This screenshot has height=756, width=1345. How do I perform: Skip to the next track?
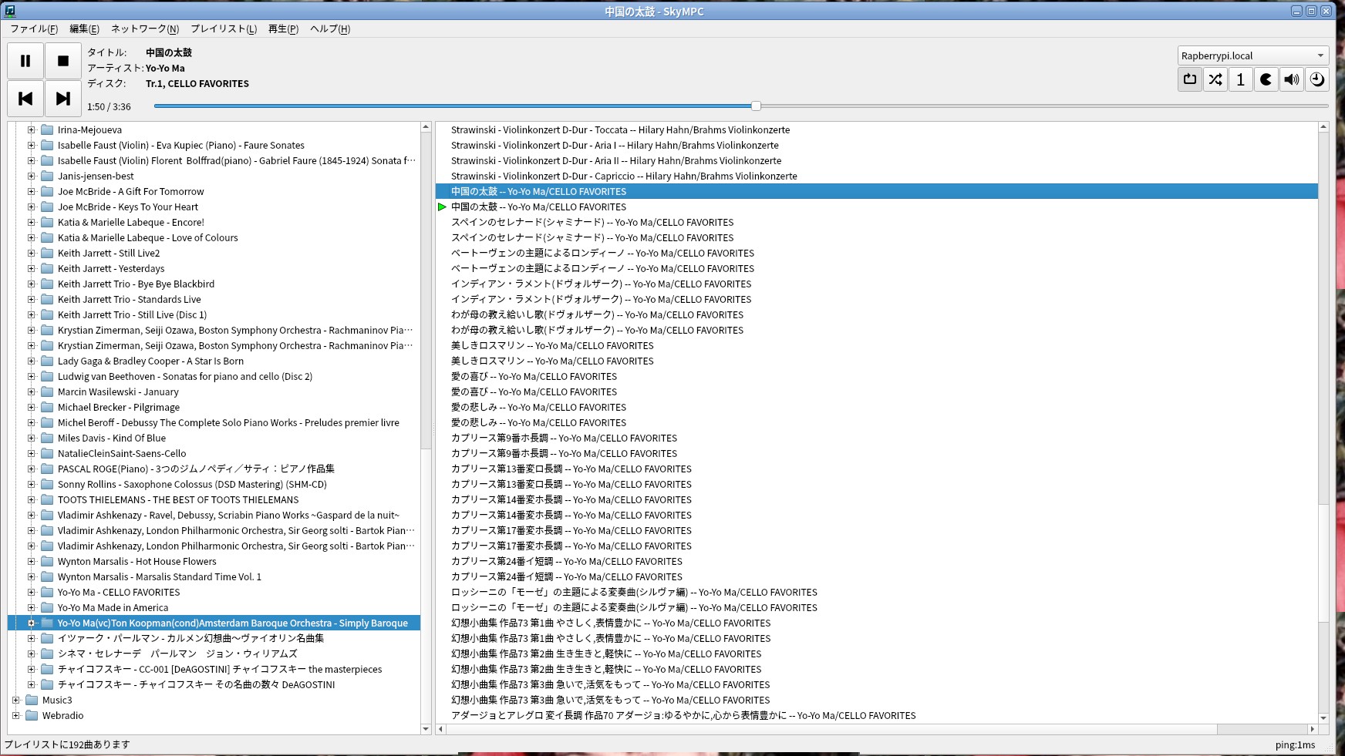coord(63,99)
